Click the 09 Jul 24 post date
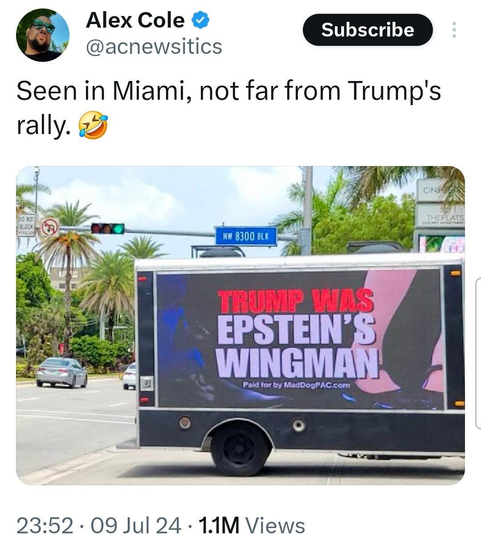Screen dimensions: 481x544 click(x=136, y=525)
